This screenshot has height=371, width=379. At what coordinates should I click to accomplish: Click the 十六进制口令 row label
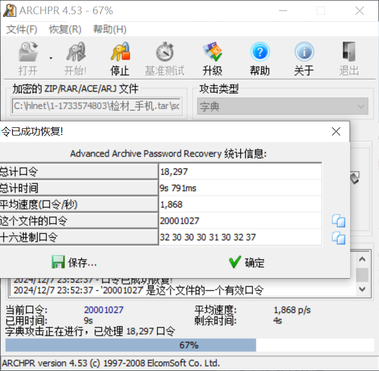79,237
